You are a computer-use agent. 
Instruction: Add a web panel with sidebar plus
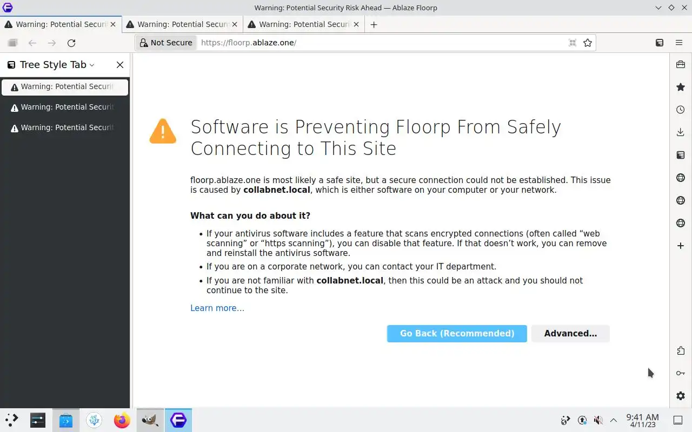[681, 246]
